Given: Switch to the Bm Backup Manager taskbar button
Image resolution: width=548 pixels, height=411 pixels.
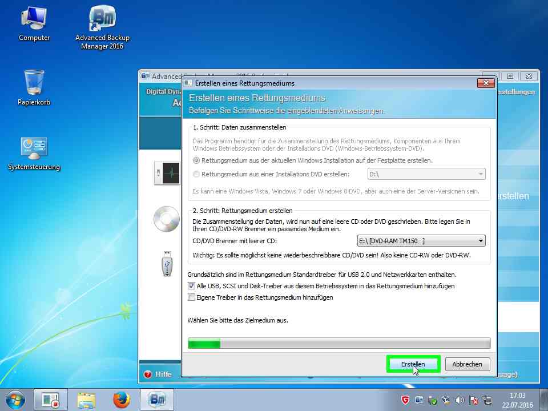Looking at the screenshot, I should click(157, 400).
